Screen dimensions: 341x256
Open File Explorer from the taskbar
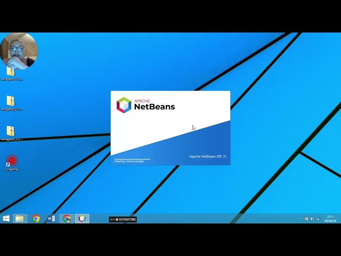[x=20, y=219]
